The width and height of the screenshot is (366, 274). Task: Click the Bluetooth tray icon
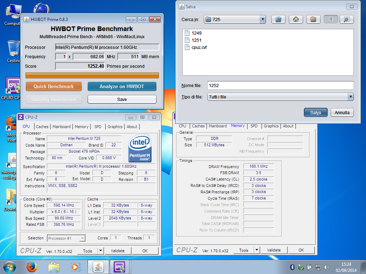tap(292, 267)
